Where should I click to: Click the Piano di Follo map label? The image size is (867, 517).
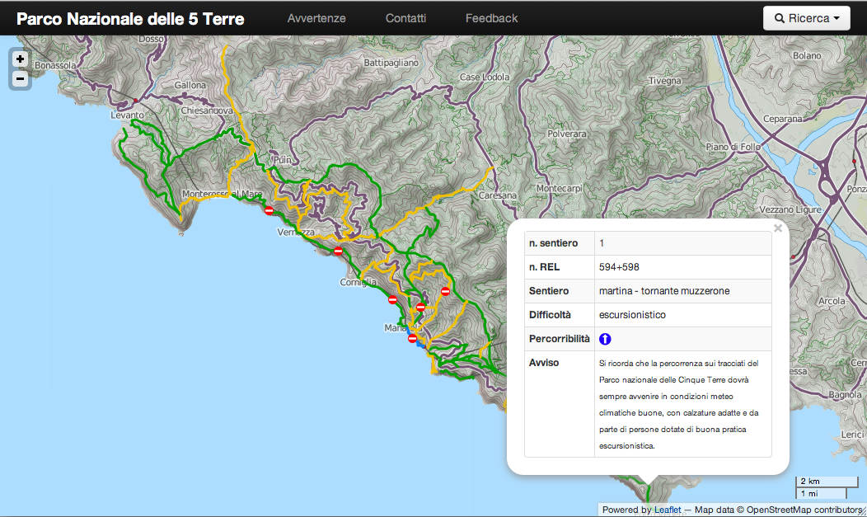point(733,147)
